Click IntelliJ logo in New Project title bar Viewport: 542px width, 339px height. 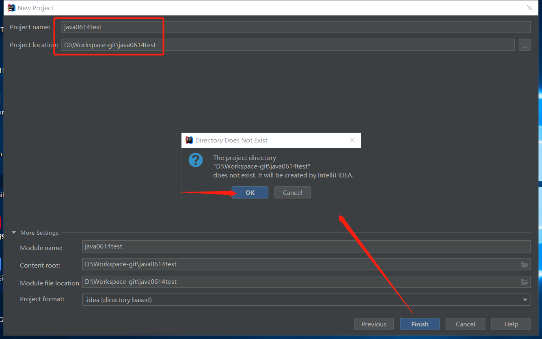point(11,8)
